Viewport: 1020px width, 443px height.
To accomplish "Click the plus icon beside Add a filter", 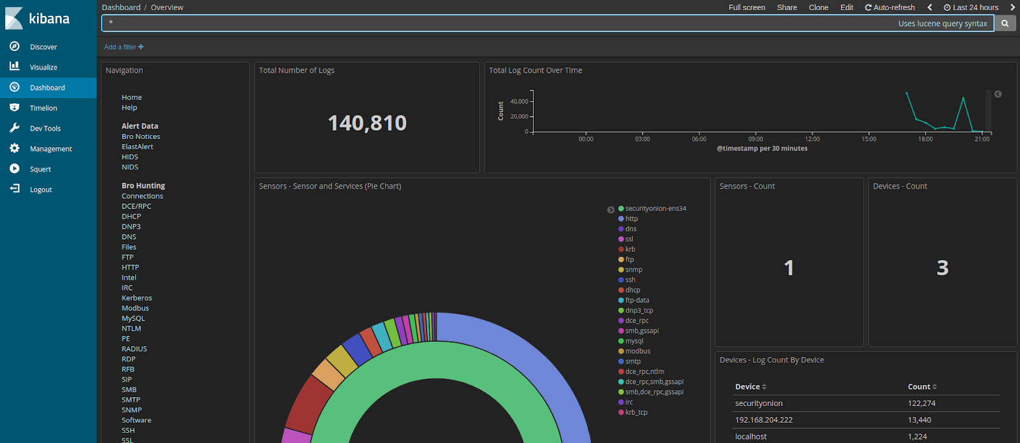I will [141, 47].
